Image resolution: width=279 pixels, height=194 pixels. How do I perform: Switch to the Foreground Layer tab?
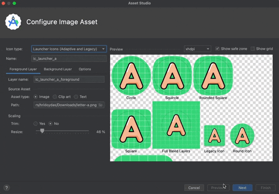pos(23,69)
